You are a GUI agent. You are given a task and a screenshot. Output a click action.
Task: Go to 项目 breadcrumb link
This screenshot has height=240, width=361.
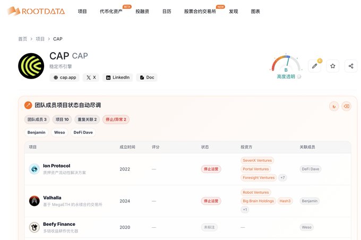[x=40, y=39]
